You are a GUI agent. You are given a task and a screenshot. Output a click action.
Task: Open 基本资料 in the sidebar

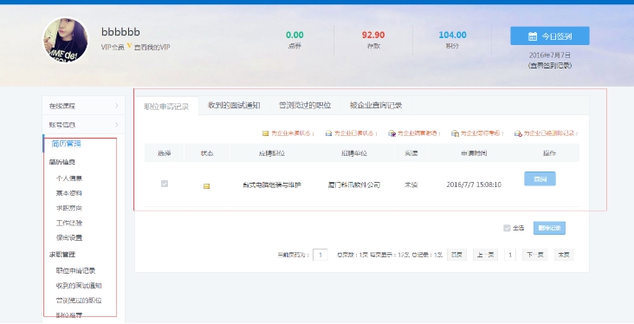[x=69, y=193]
